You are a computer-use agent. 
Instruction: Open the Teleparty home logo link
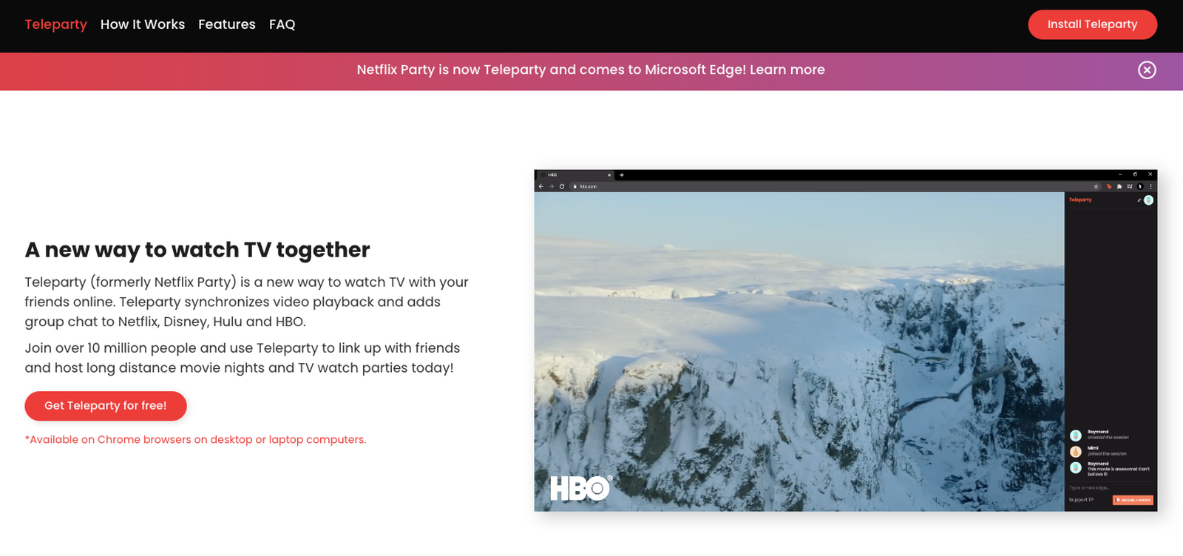pos(56,24)
